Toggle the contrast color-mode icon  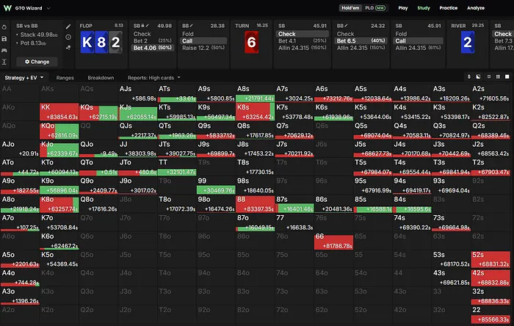(478, 76)
